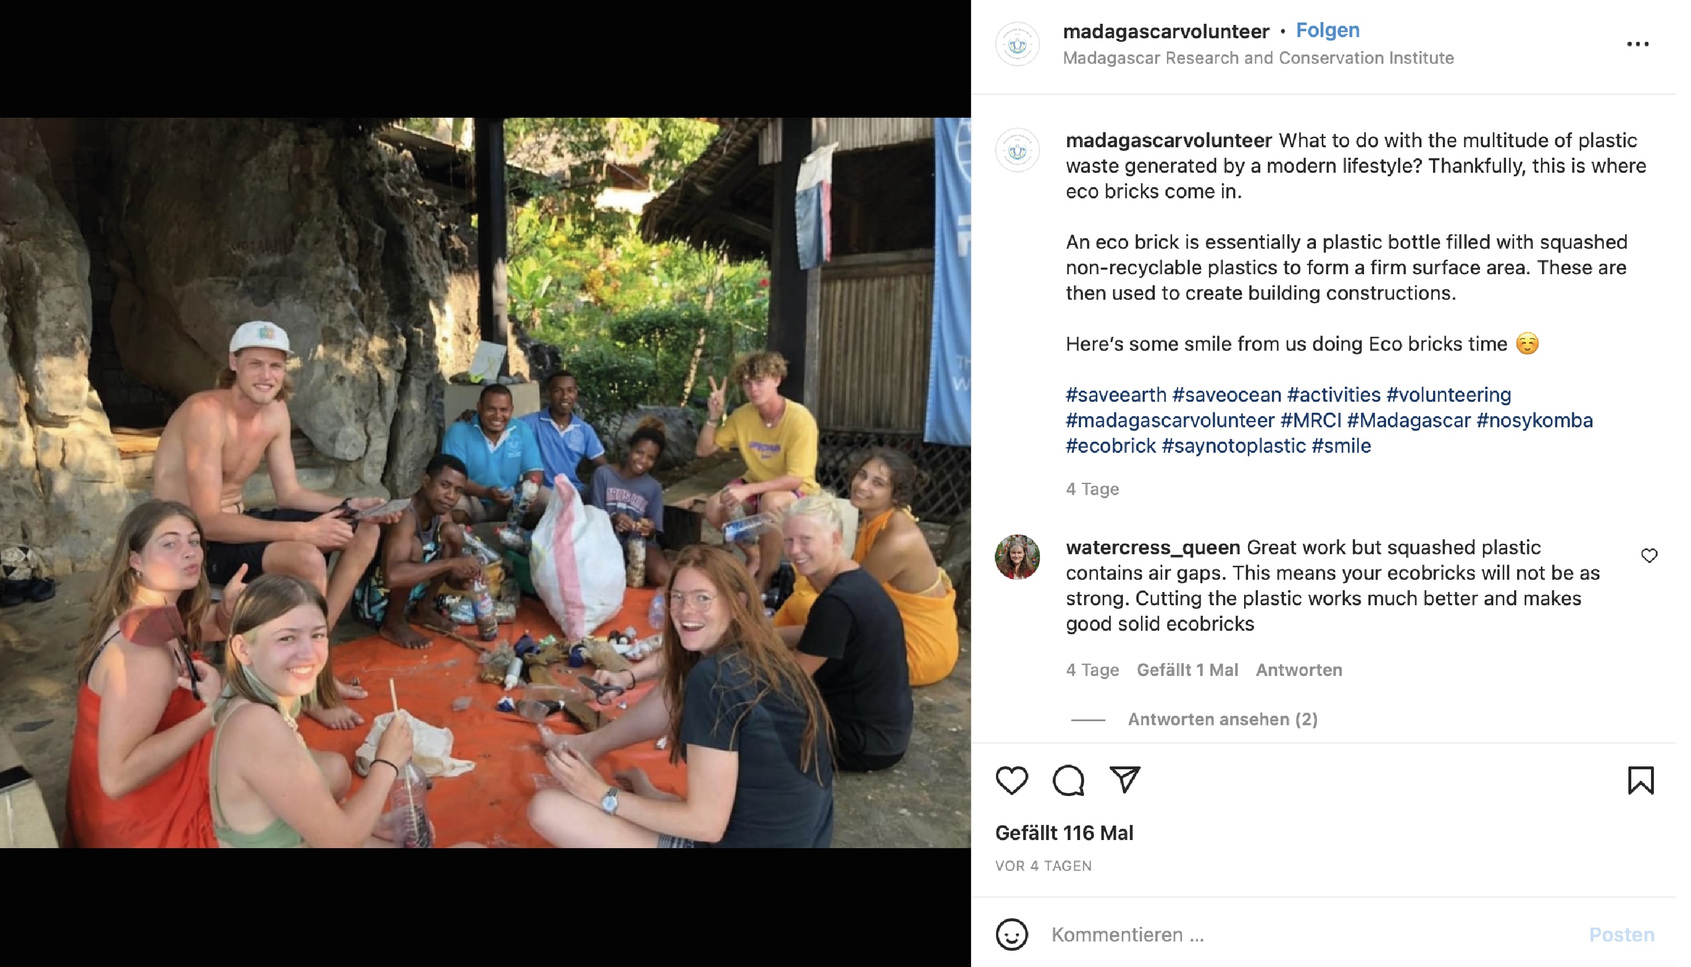Open the #saveocean hashtag
The height and width of the screenshot is (967, 1691).
tap(1226, 395)
